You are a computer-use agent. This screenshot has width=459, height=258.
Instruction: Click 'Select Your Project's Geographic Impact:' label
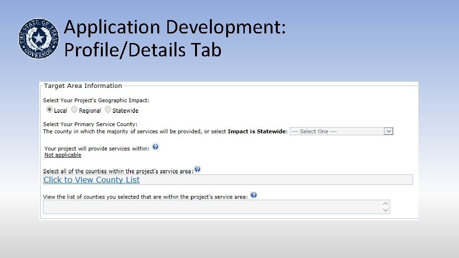[x=96, y=100]
